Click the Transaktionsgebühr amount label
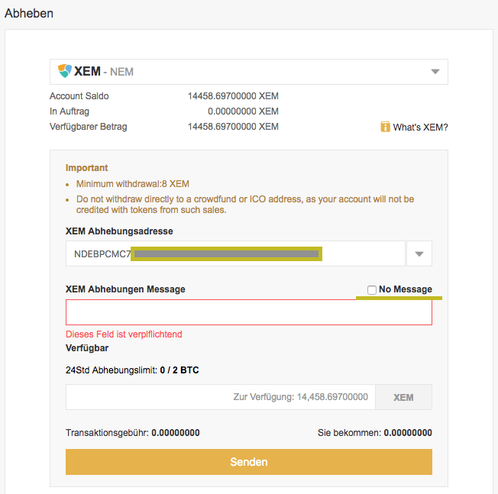 click(132, 433)
